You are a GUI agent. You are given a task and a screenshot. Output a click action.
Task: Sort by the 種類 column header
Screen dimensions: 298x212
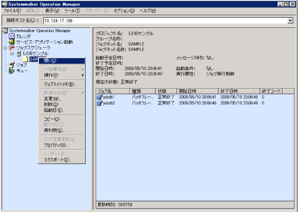tap(142, 91)
